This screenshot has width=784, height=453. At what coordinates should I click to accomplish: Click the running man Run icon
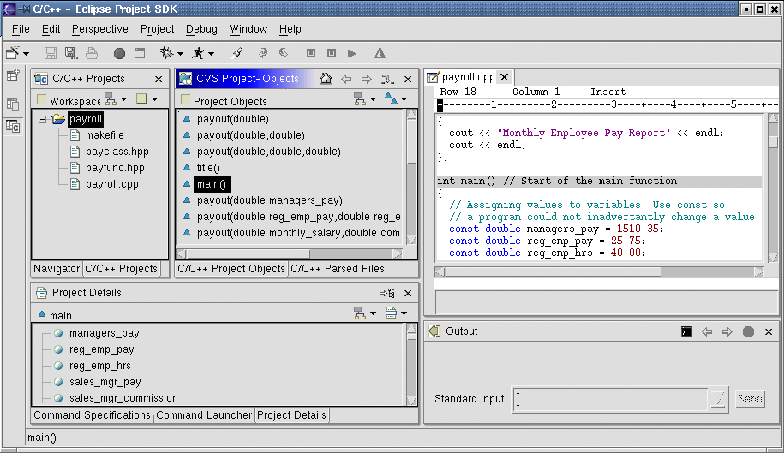(x=198, y=53)
